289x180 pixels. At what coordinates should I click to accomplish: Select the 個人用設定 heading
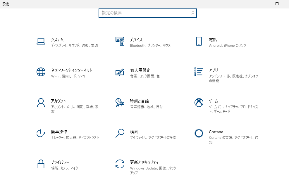tap(140, 70)
